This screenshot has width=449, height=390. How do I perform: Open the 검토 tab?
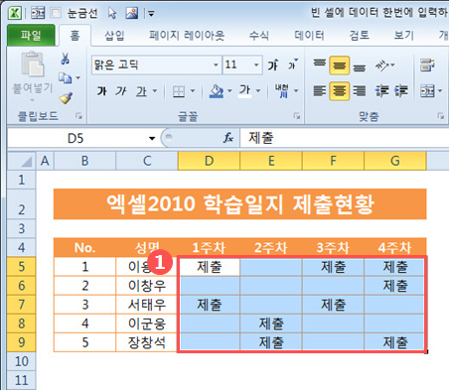360,35
